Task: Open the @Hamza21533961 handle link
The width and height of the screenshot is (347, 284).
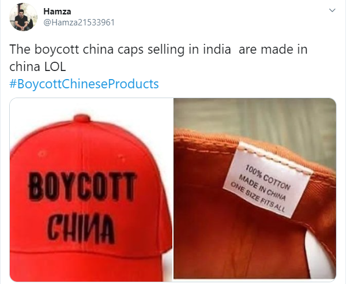Action: coord(79,23)
